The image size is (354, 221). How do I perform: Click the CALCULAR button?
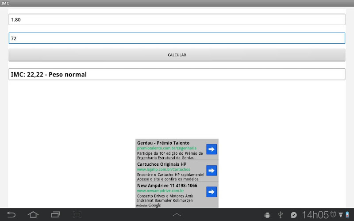177,55
